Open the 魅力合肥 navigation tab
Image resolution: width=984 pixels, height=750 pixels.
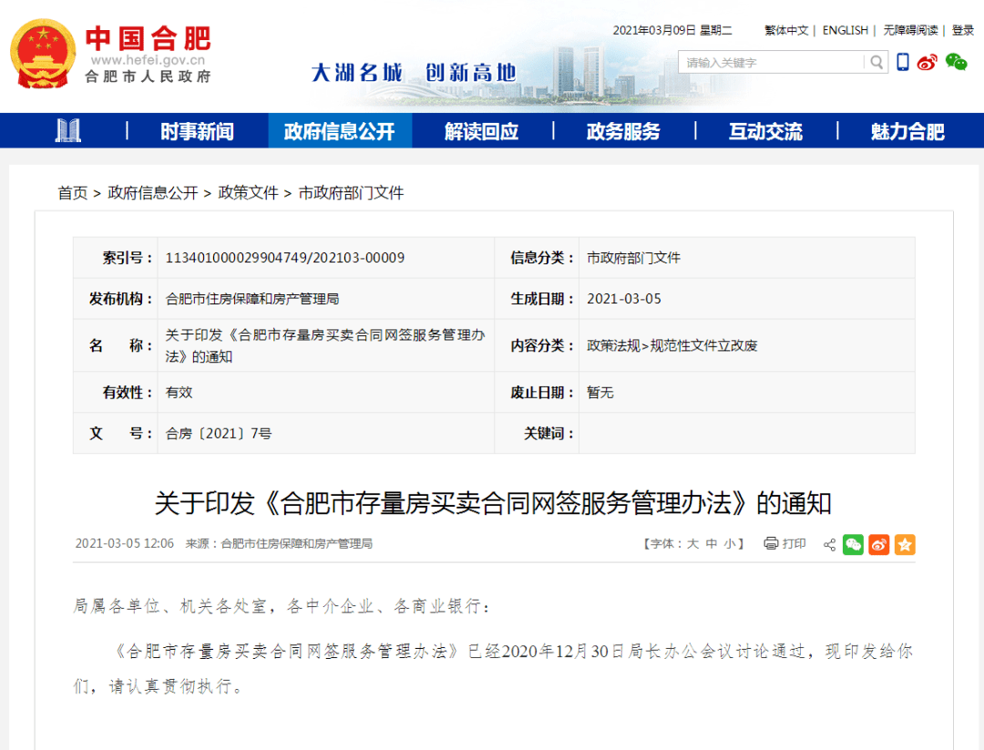907,131
